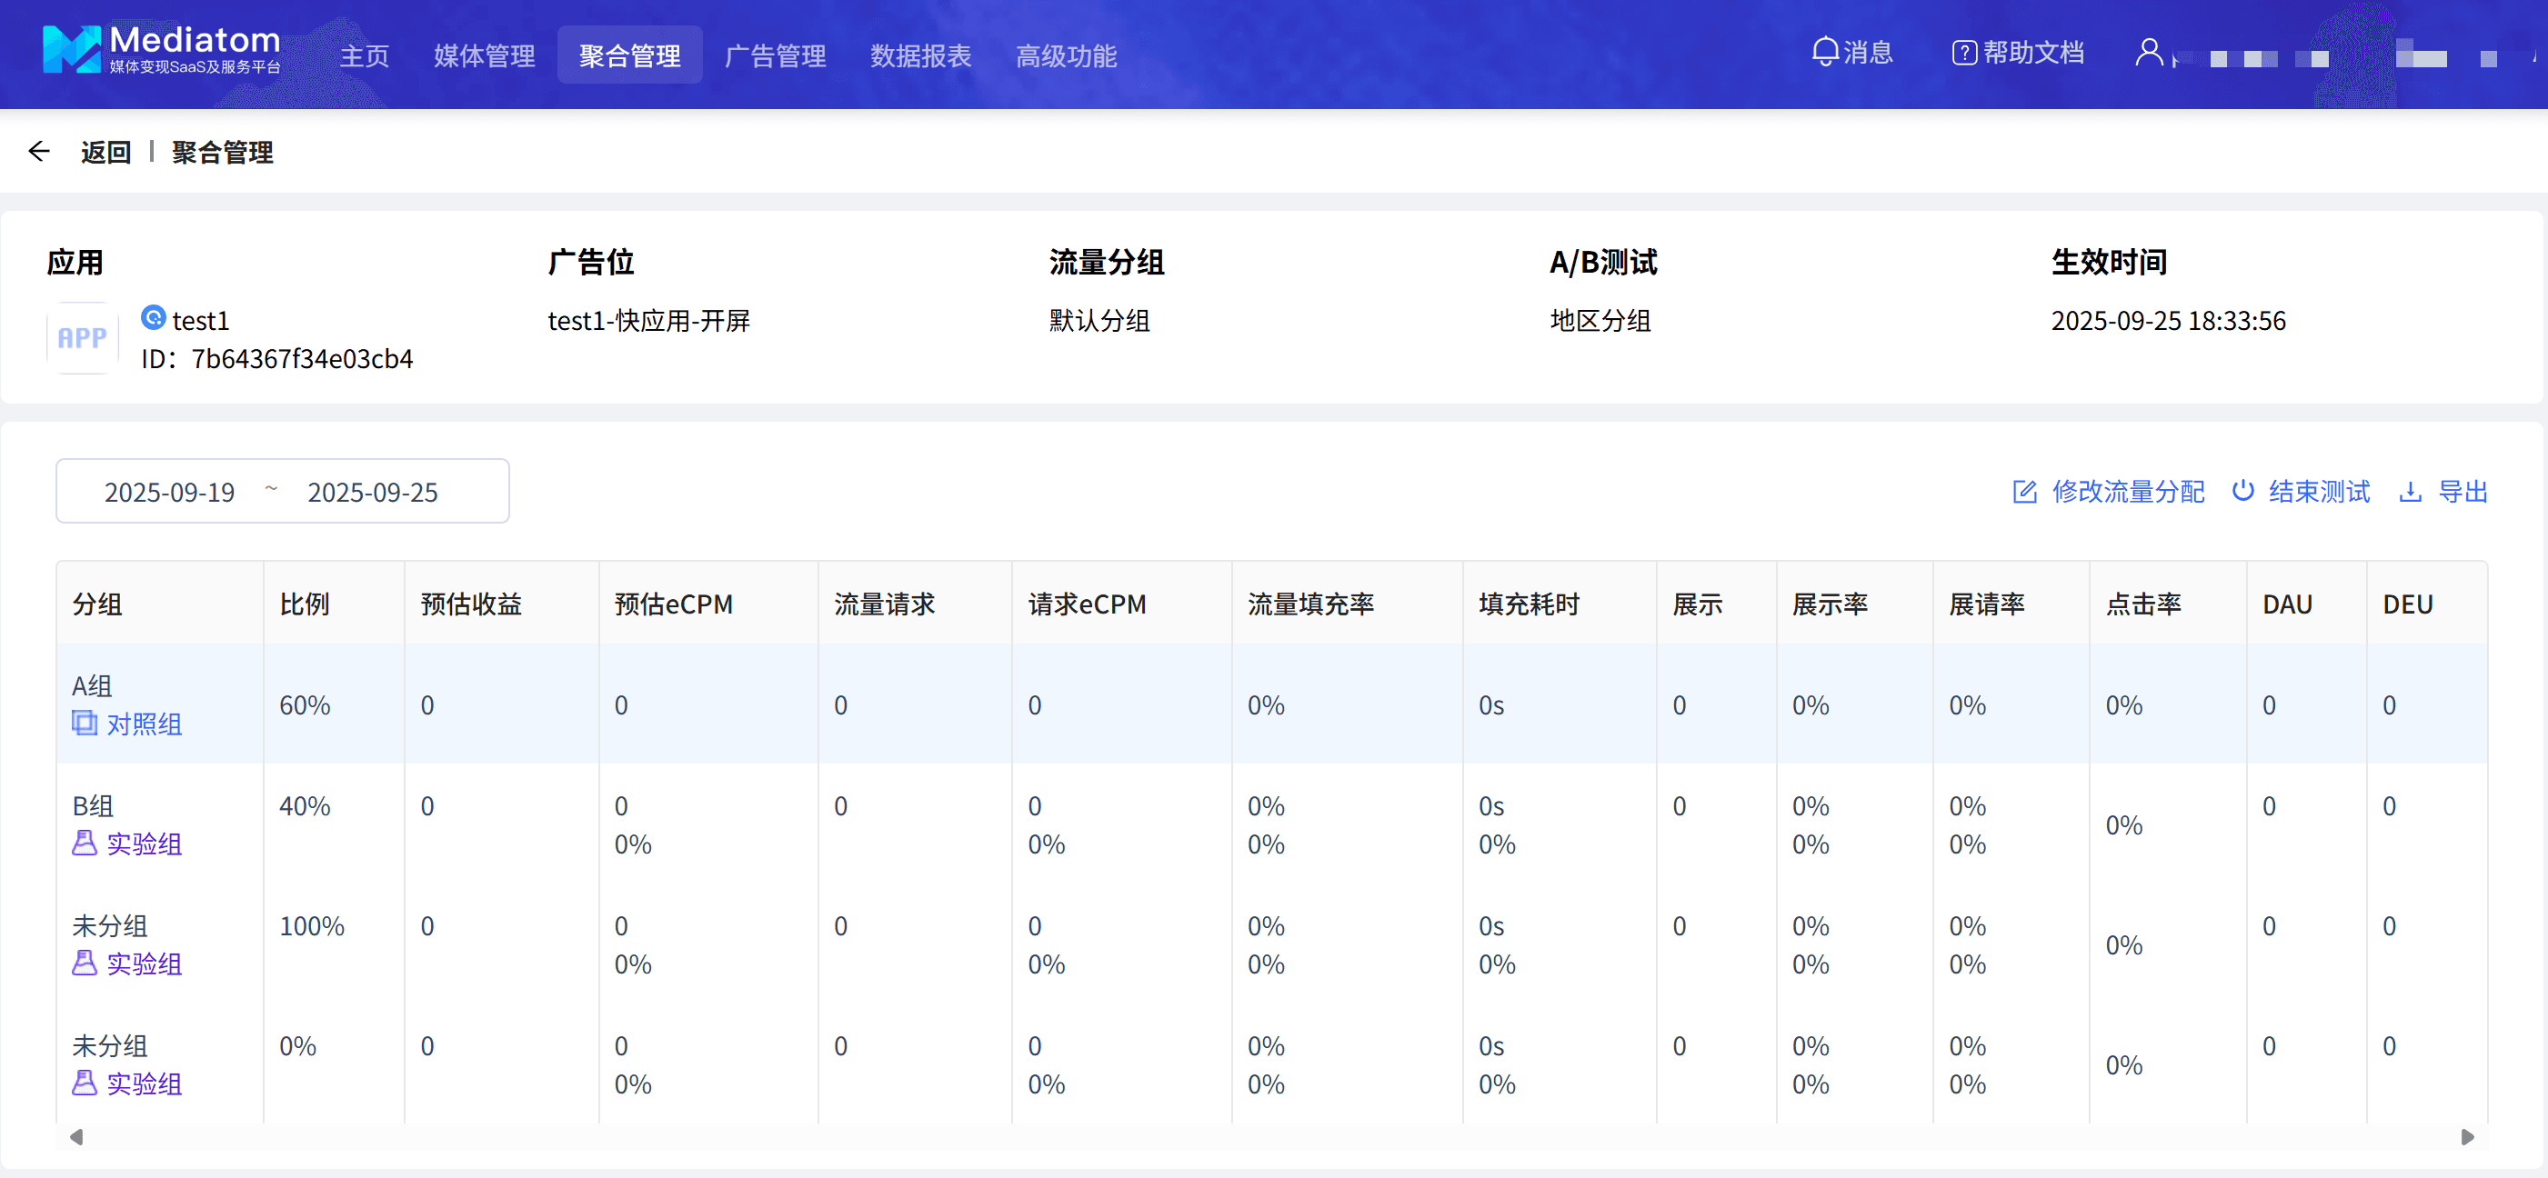Open the start date 2025-09-19 picker
This screenshot has height=1178, width=2548.
pos(170,492)
